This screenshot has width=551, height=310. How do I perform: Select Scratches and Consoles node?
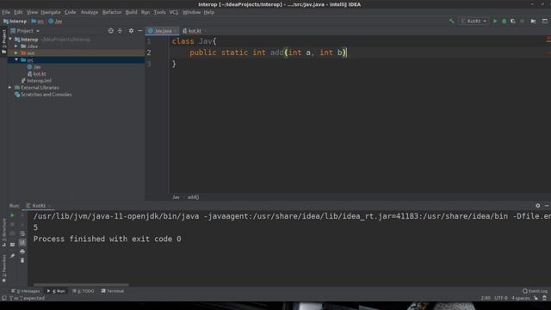click(x=43, y=95)
